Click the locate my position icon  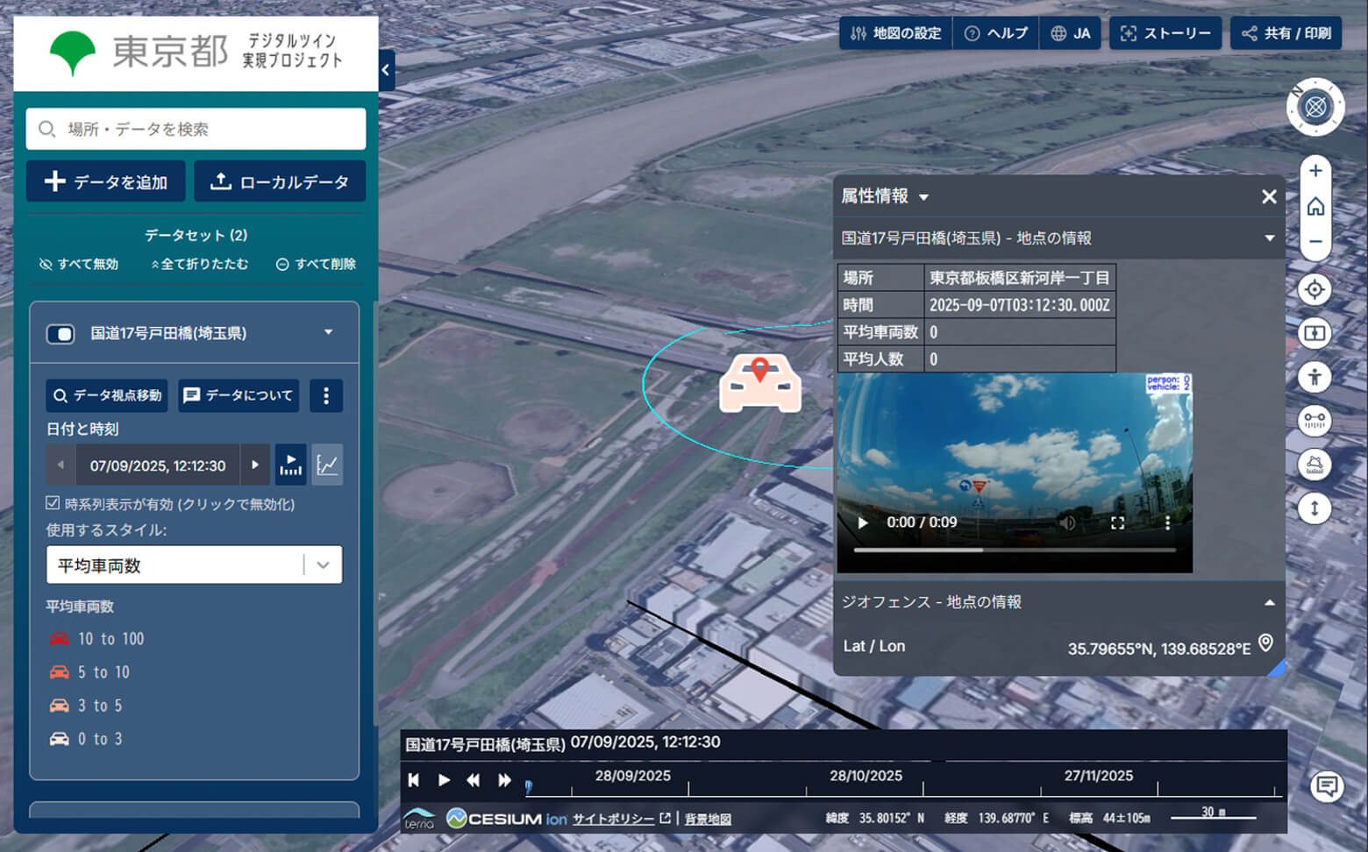tap(1315, 290)
